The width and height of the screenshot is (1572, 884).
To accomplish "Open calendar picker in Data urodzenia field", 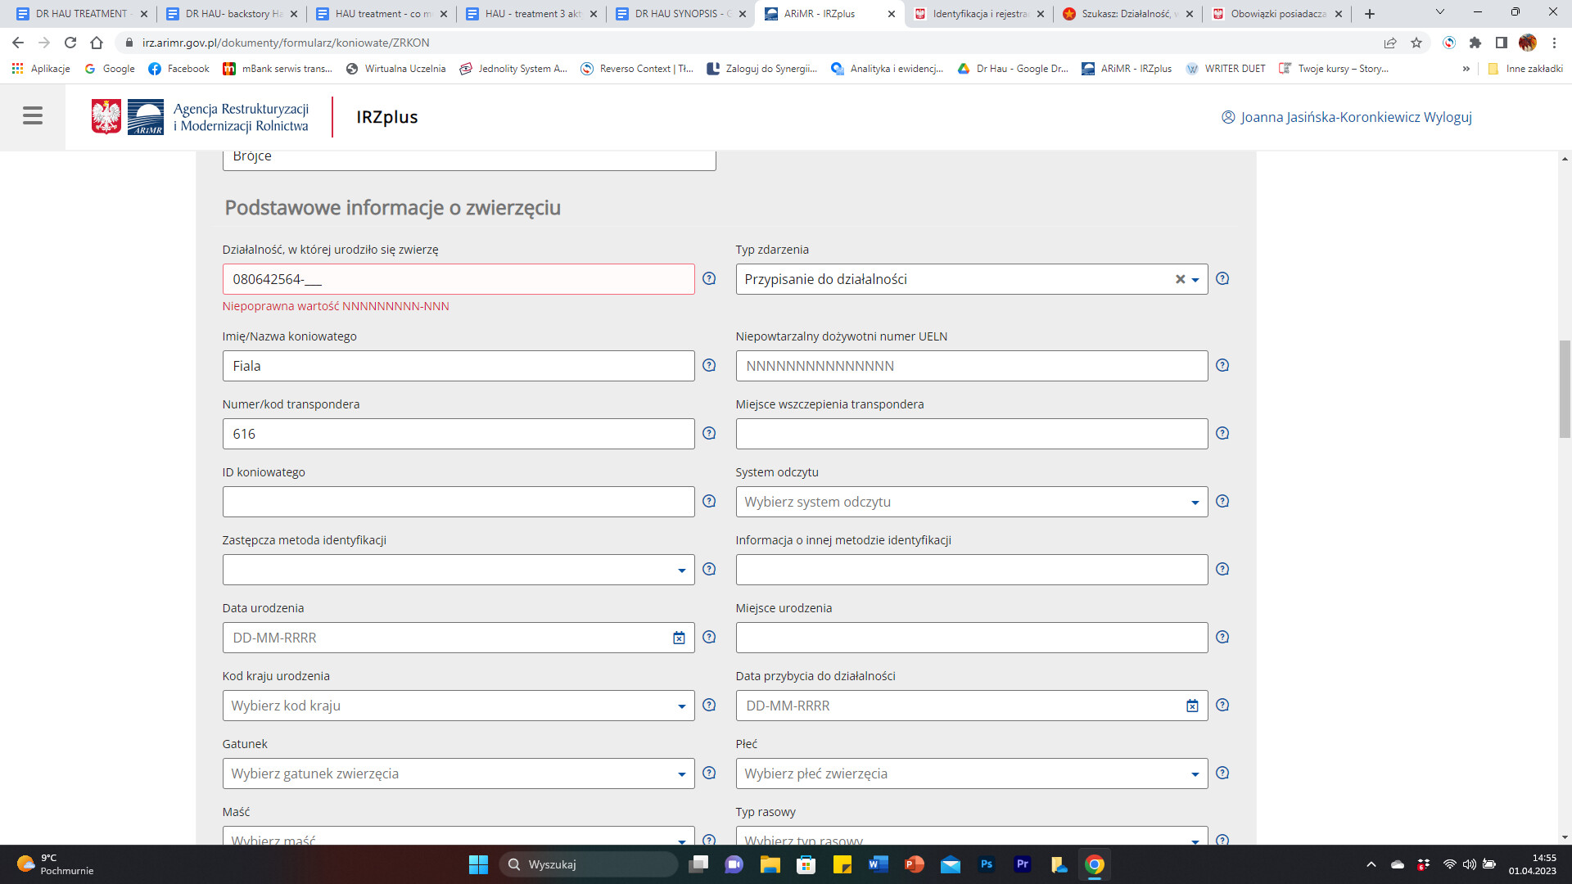I will click(x=679, y=638).
